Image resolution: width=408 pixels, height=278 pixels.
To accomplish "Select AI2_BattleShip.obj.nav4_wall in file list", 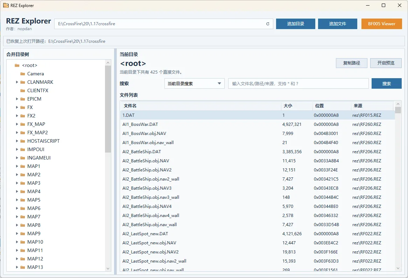I will [258, 215].
